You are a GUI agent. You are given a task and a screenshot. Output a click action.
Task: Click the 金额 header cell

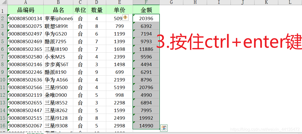146,10
